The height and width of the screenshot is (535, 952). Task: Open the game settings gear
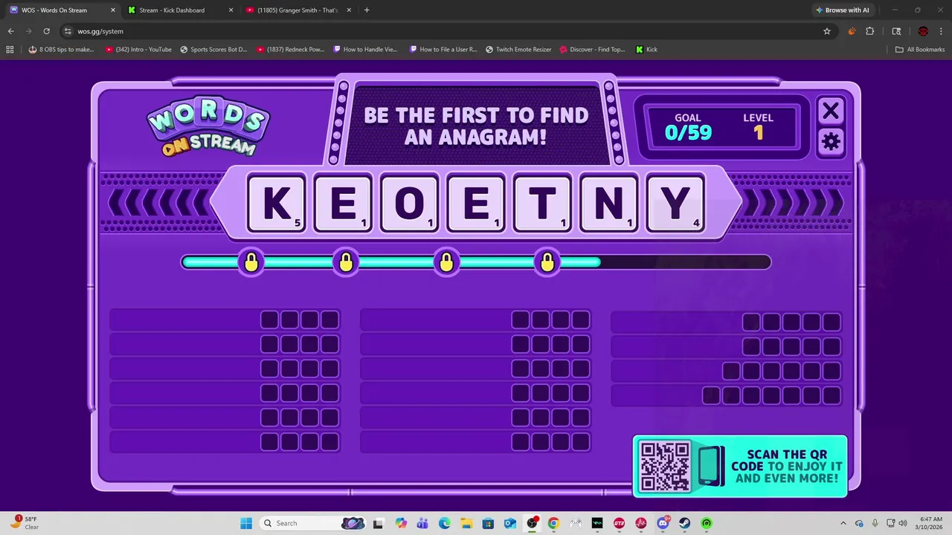pos(830,142)
